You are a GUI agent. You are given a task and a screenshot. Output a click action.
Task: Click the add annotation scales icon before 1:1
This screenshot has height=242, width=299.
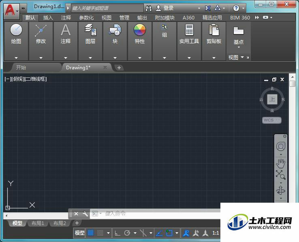(x=205, y=233)
